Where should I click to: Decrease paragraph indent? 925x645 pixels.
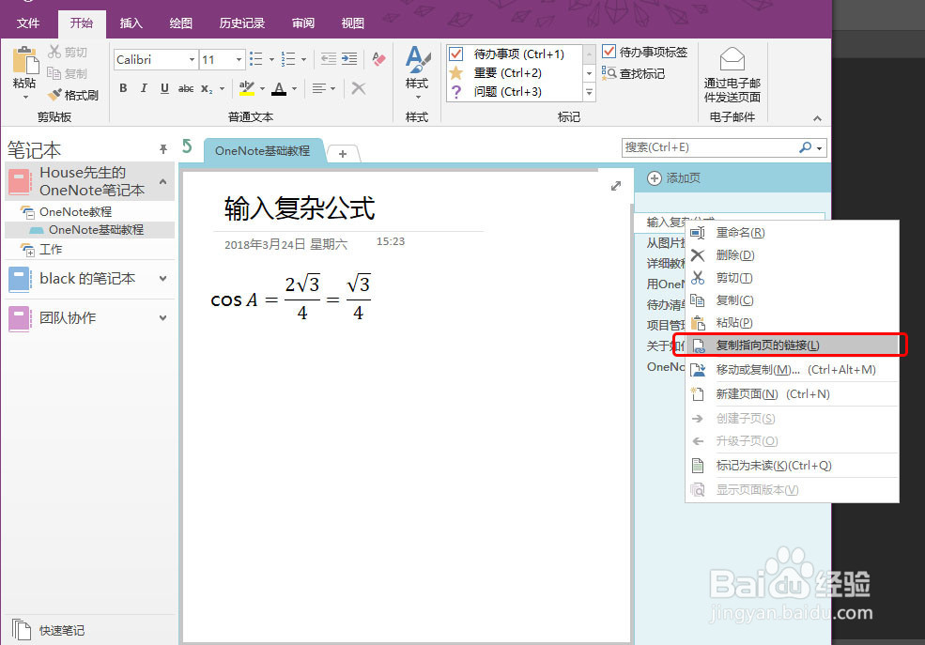[329, 59]
